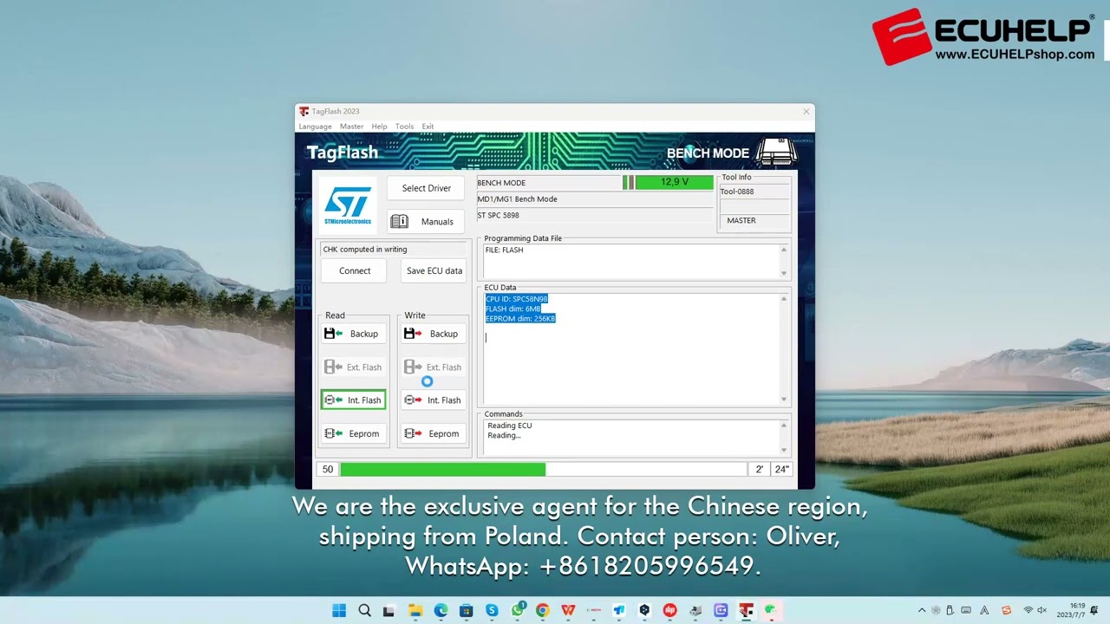Click the greyed Write Ext. Flash button
This screenshot has width=1110, height=624.
coord(433,367)
